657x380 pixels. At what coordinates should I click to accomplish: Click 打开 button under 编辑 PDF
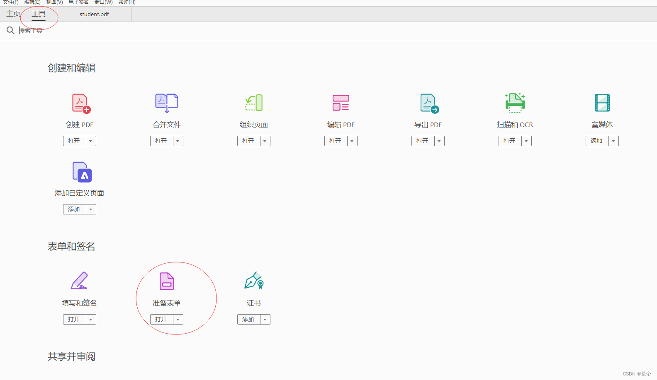336,141
